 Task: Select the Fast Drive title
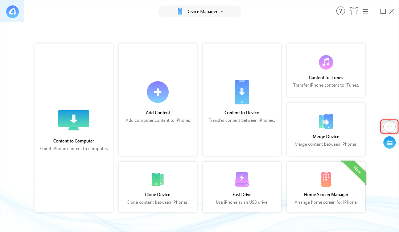coord(242,195)
